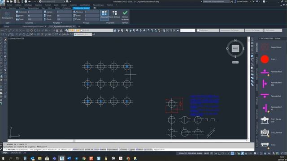Click the Undo arrow in quick access toolbar
The image size is (287, 161).
tap(30, 1)
